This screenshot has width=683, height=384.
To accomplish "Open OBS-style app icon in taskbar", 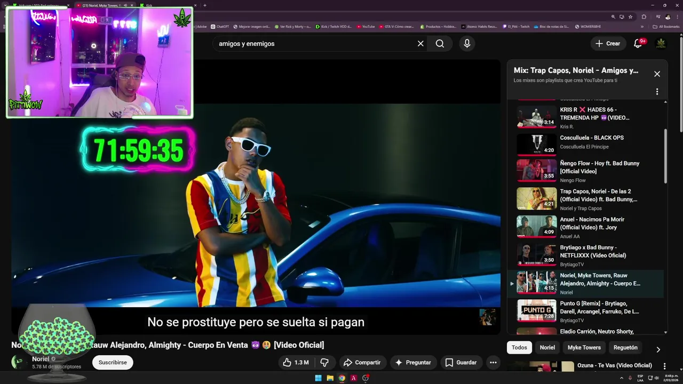I will click(x=366, y=378).
